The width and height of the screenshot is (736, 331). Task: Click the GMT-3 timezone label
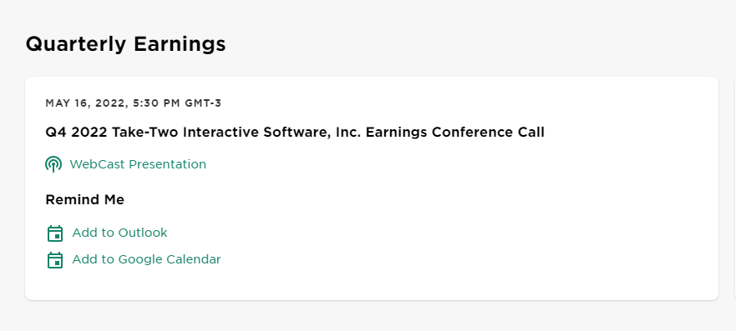pyautogui.click(x=203, y=103)
